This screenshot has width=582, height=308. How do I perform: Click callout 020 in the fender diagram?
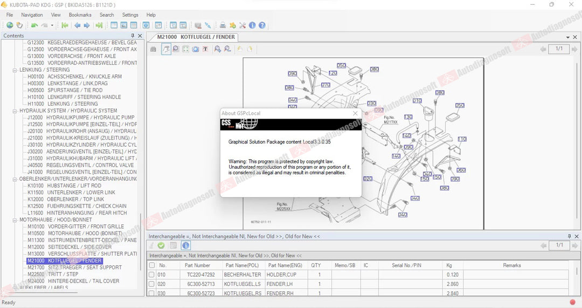point(368,179)
